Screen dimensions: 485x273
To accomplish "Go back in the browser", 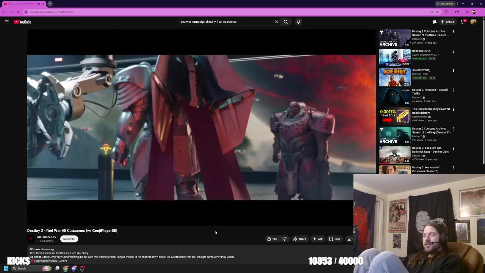I will tap(4, 12).
